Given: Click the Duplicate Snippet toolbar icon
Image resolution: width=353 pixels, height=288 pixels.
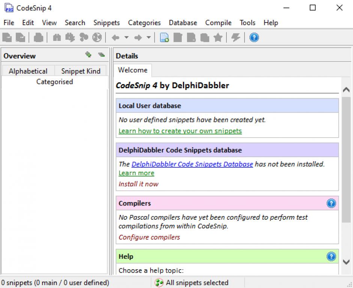Looking at the screenshot, I should point(205,37).
